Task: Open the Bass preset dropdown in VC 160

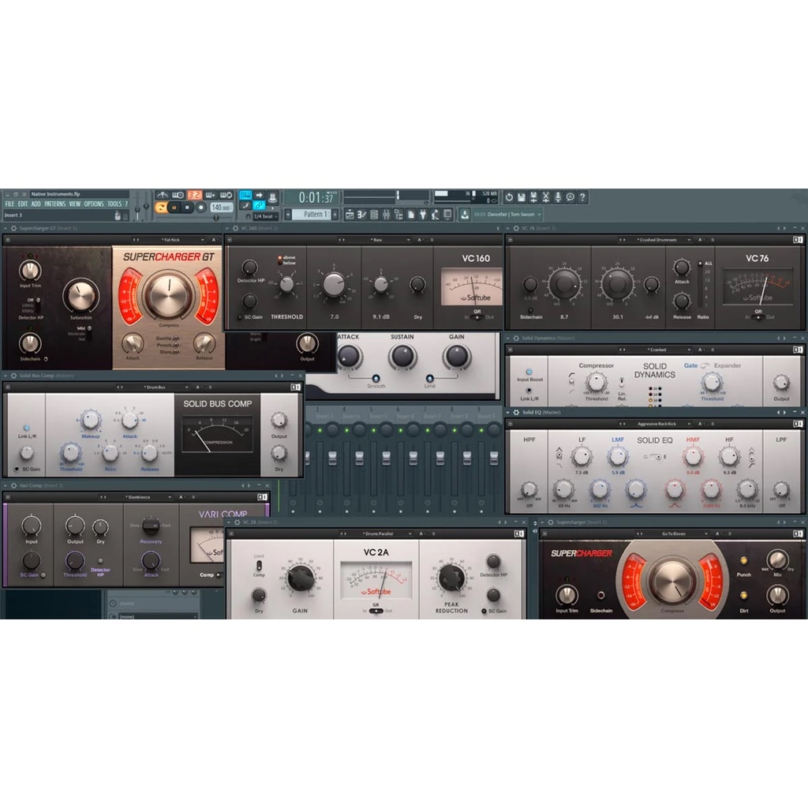Action: coord(381,240)
